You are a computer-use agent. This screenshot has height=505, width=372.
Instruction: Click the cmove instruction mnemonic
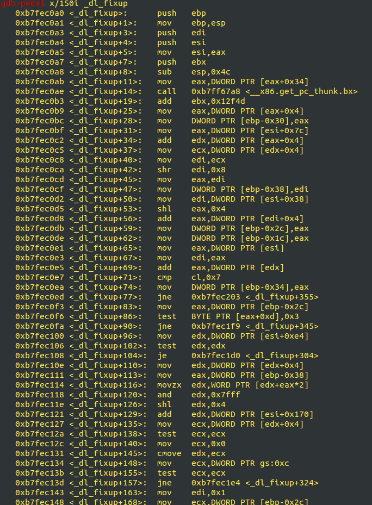[x=169, y=453]
